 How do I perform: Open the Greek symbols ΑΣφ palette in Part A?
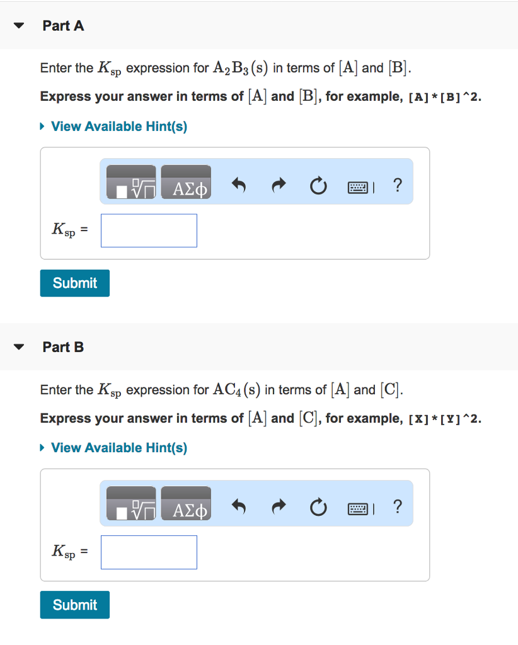point(186,182)
